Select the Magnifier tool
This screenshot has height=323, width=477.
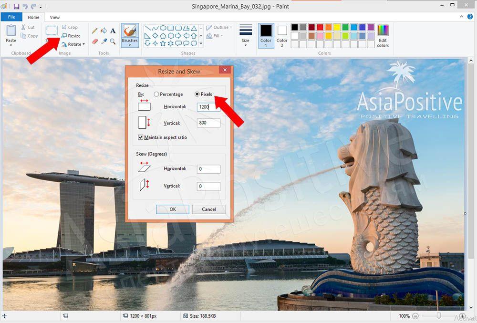pos(113,42)
